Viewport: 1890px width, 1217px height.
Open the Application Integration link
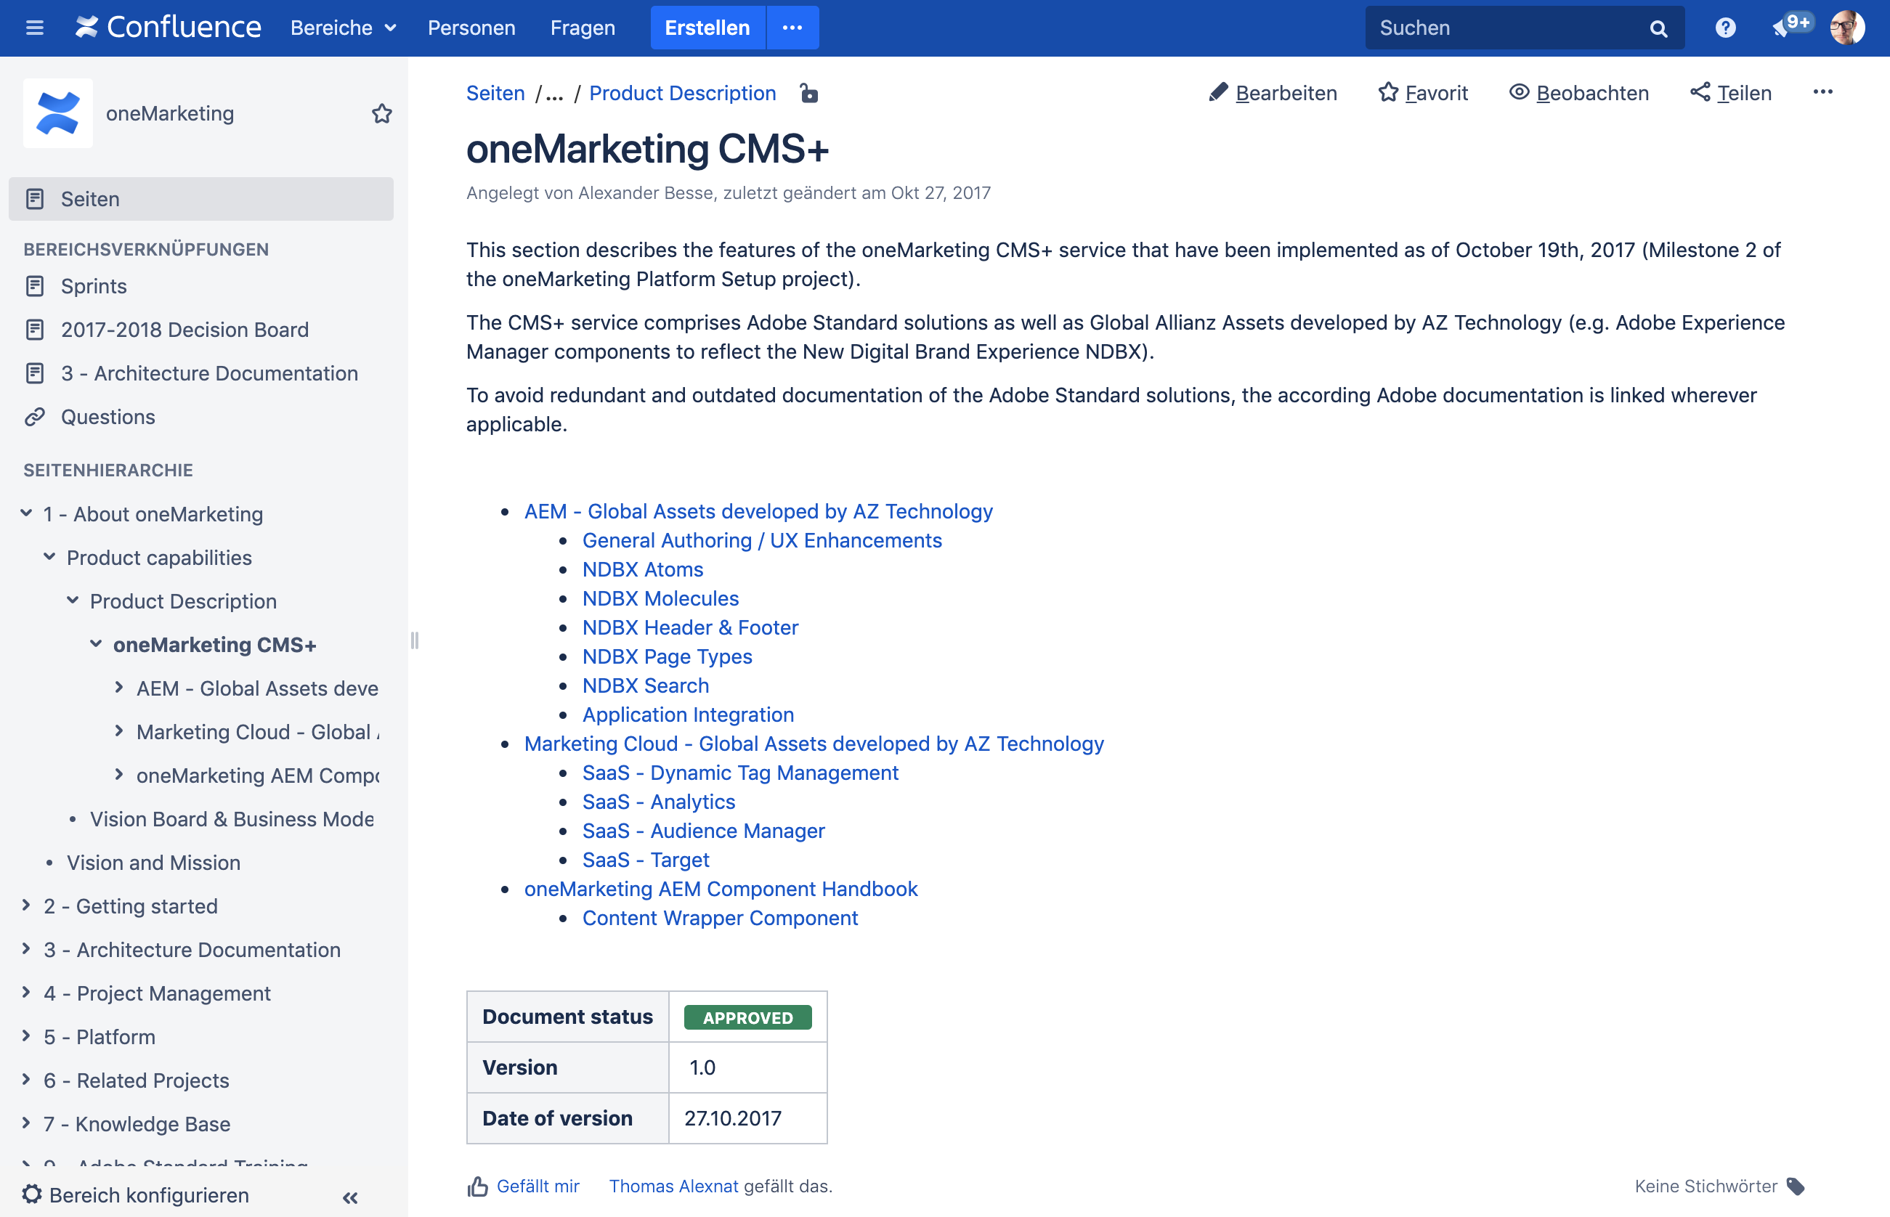[689, 715]
